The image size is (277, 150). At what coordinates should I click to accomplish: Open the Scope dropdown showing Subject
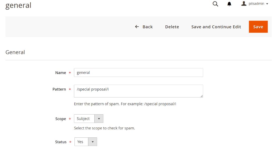[84, 119]
